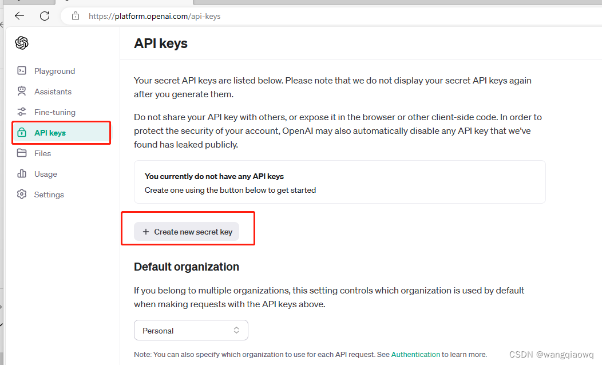Click the Assistants robot icon
The width and height of the screenshot is (602, 365).
pyautogui.click(x=22, y=92)
